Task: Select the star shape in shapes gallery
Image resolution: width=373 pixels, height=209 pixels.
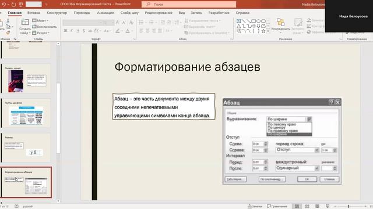Action: (x=263, y=31)
